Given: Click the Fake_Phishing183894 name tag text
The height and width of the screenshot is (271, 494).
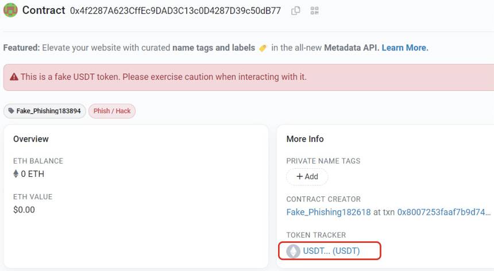Looking at the screenshot, I should [48, 111].
